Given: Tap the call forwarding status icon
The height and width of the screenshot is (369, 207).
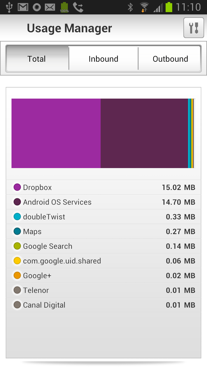Looking at the screenshot, I should pos(78,7).
